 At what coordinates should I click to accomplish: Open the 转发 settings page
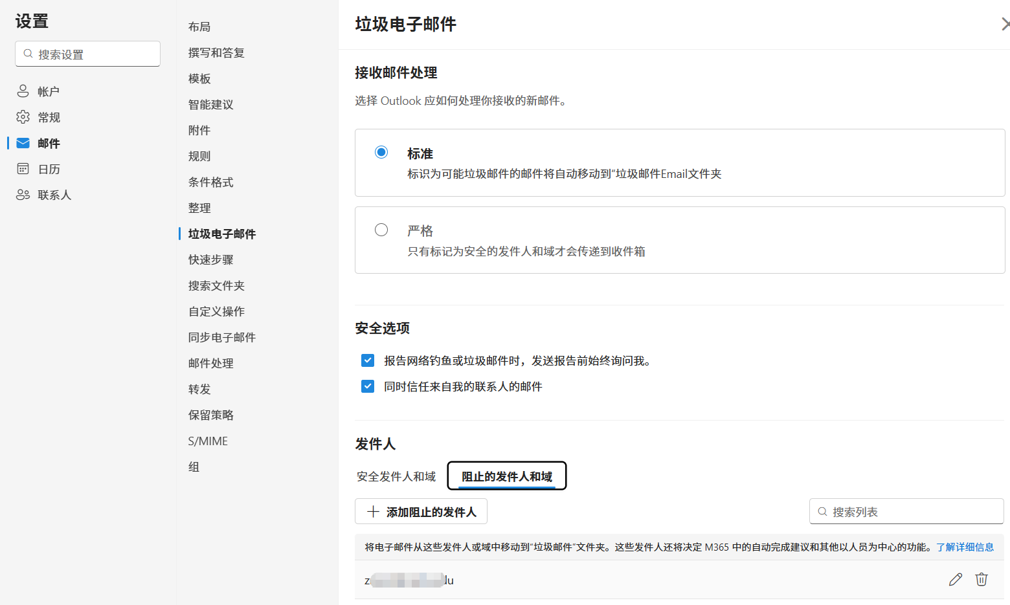tap(199, 389)
